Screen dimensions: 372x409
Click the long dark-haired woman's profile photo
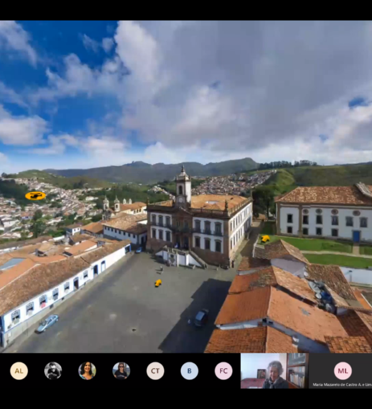(87, 371)
